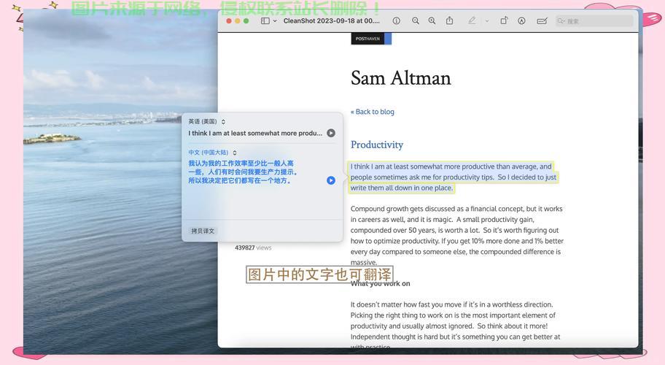
Task: Play the Chinese translation audio
Action: click(331, 180)
